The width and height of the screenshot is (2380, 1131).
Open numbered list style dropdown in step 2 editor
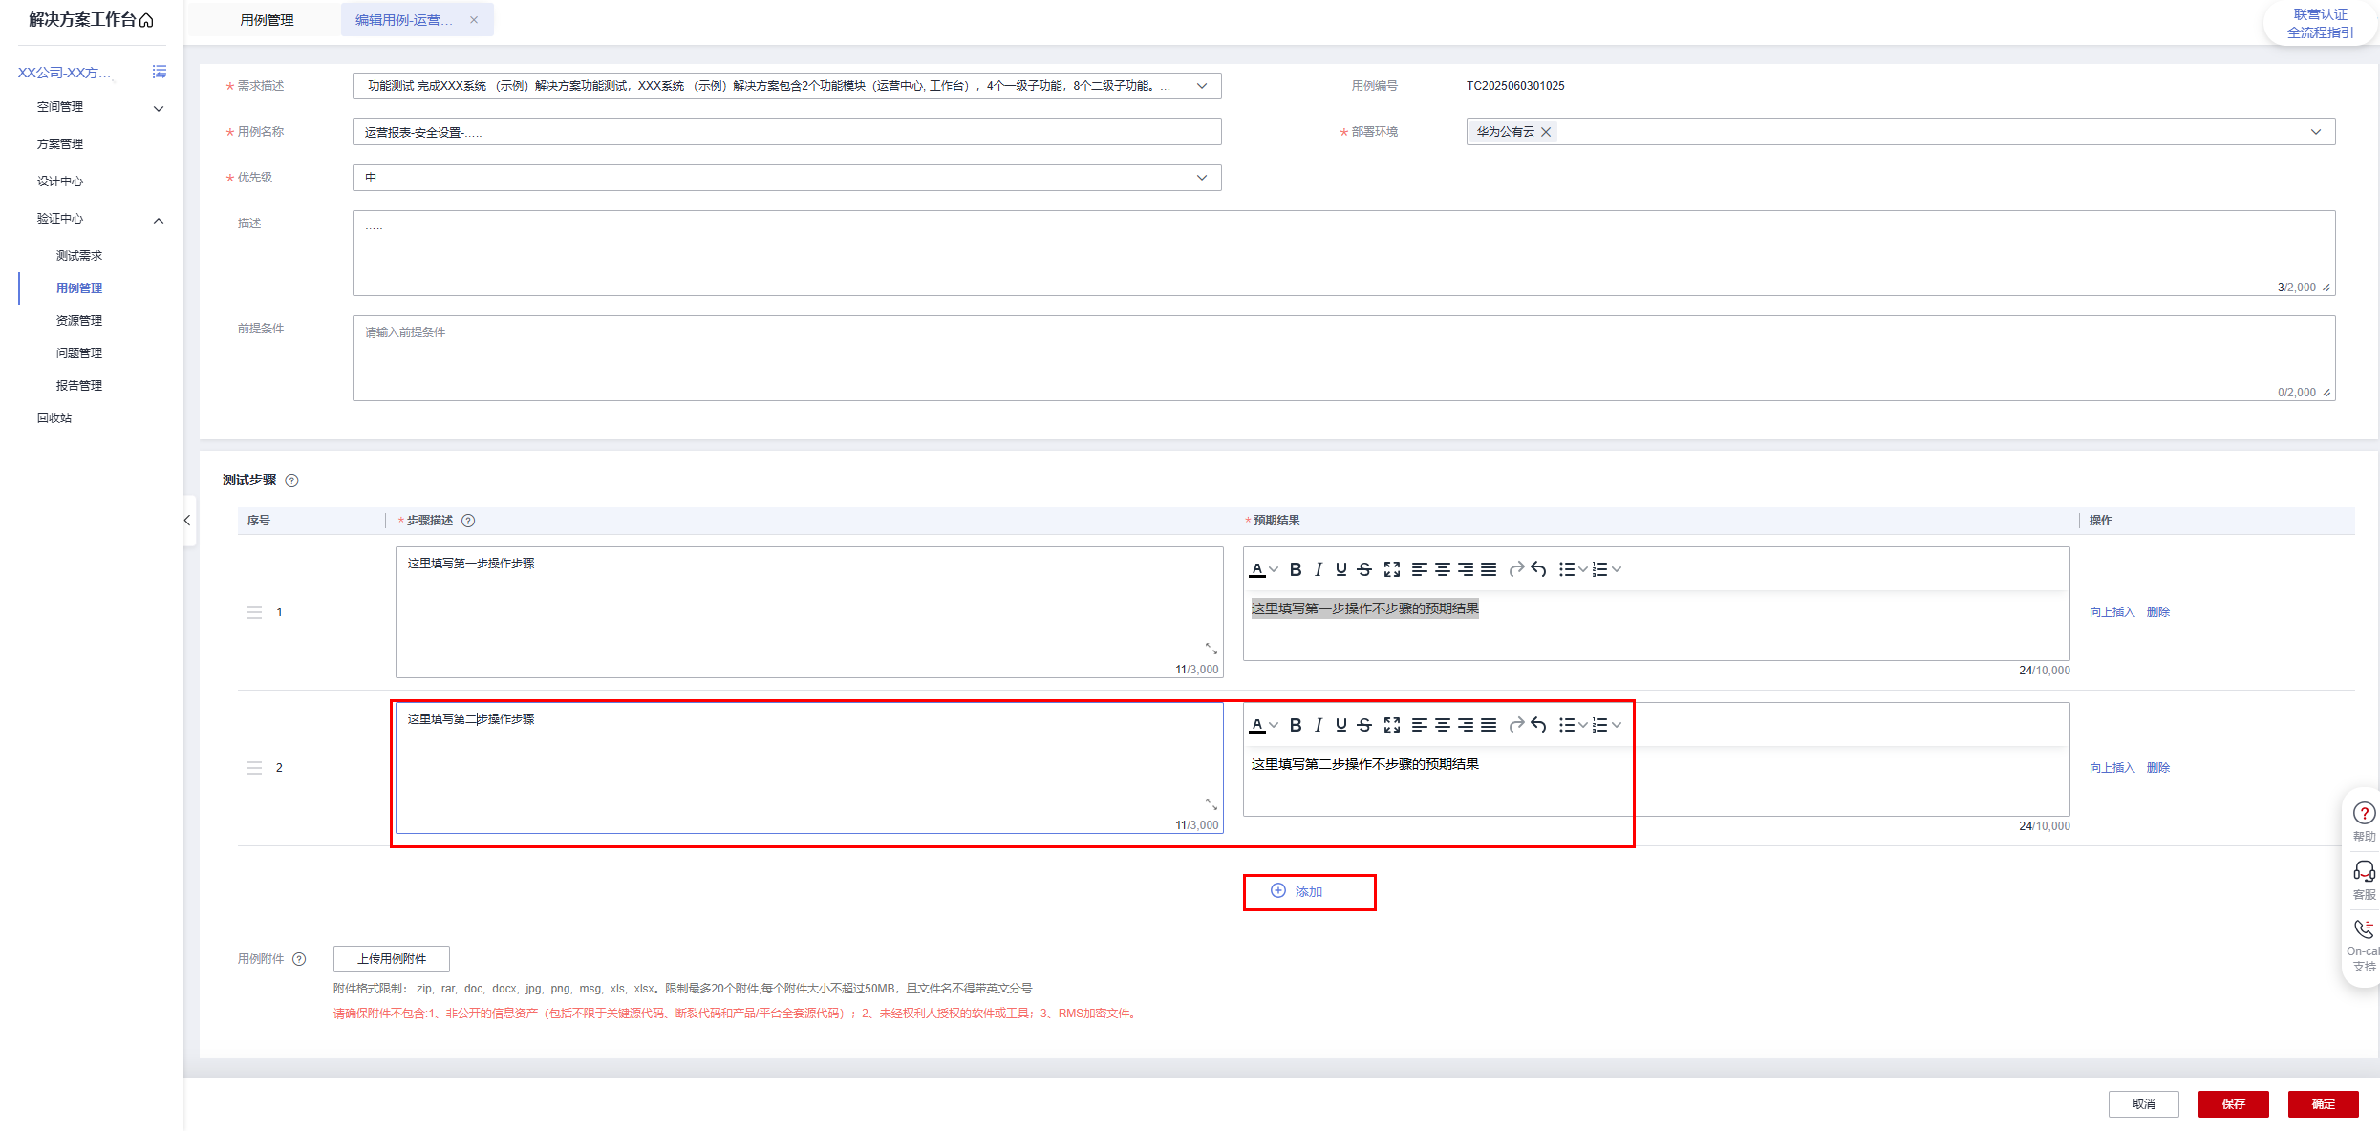click(1617, 725)
